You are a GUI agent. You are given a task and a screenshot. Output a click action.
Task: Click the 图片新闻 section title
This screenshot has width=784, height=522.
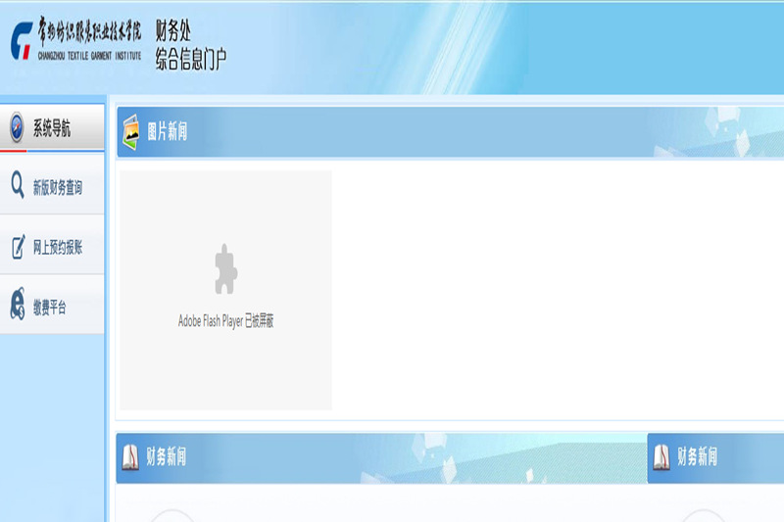(x=168, y=132)
